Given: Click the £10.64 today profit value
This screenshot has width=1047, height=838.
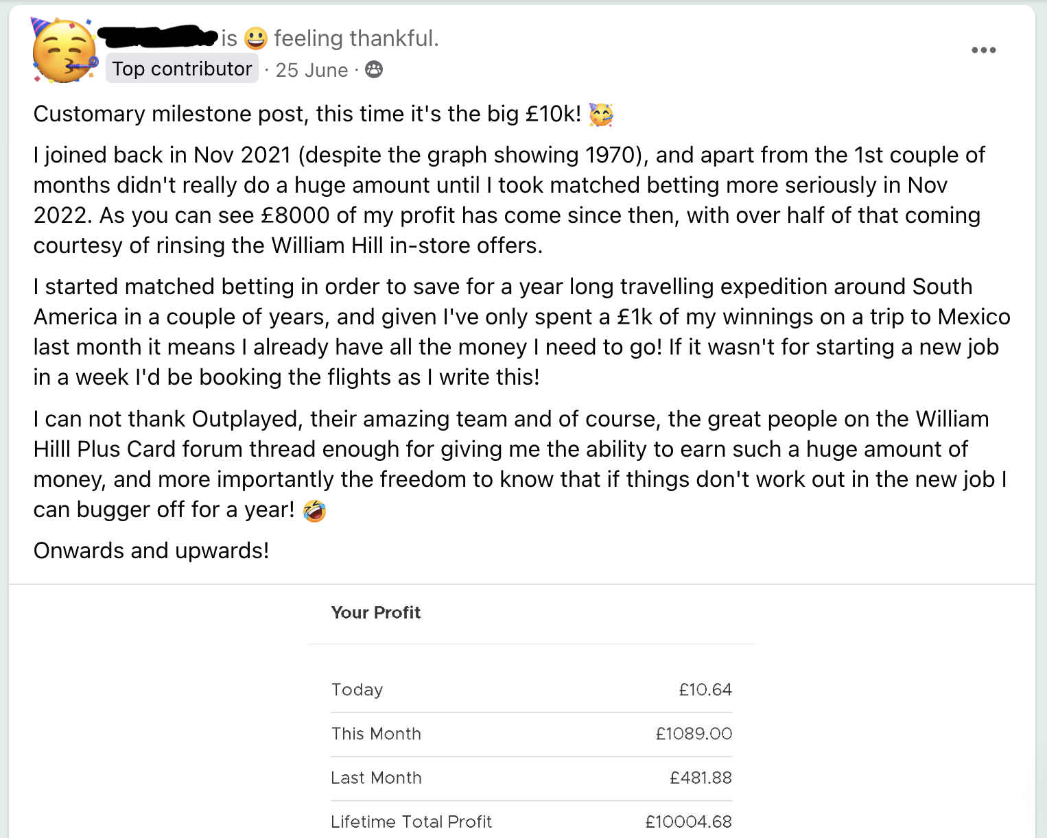Looking at the screenshot, I should point(705,690).
